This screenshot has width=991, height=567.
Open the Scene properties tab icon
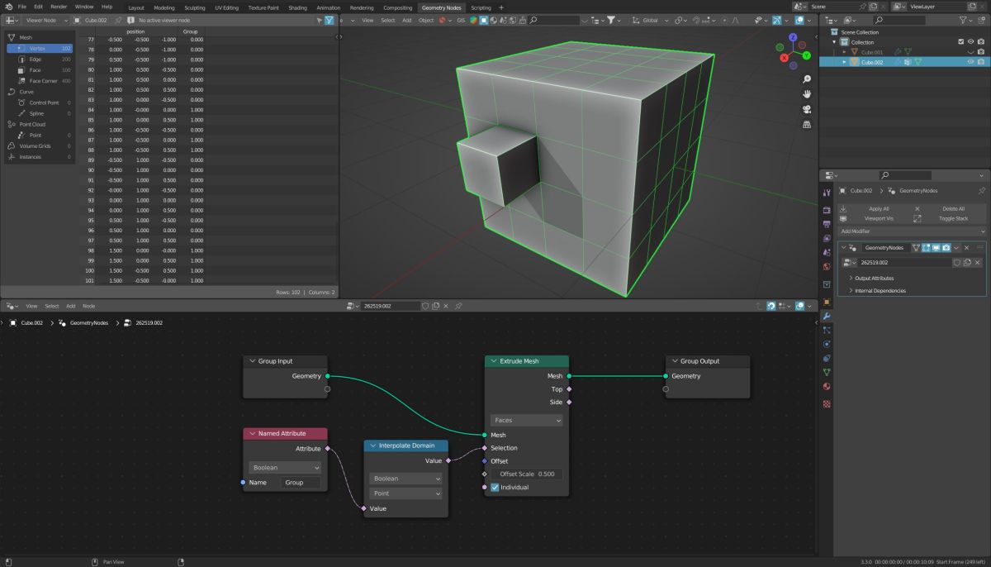[x=827, y=252]
